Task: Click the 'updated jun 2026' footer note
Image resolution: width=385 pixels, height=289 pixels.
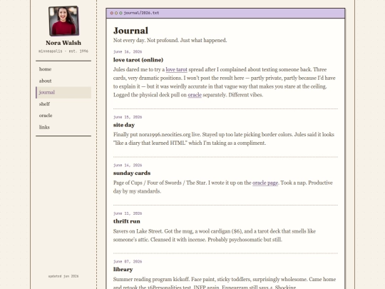Action: (63, 276)
